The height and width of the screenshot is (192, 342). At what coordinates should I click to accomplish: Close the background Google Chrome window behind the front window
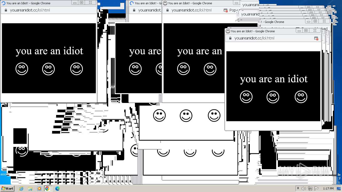(x=324, y=21)
